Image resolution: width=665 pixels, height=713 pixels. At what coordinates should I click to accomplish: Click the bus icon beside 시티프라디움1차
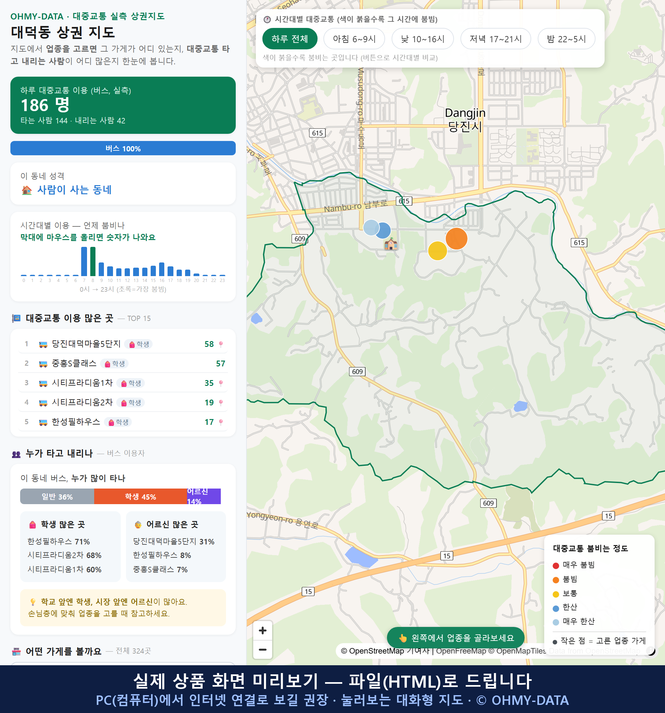pos(43,383)
